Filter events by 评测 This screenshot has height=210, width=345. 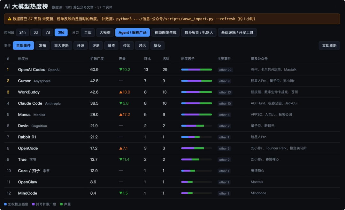click(96, 45)
